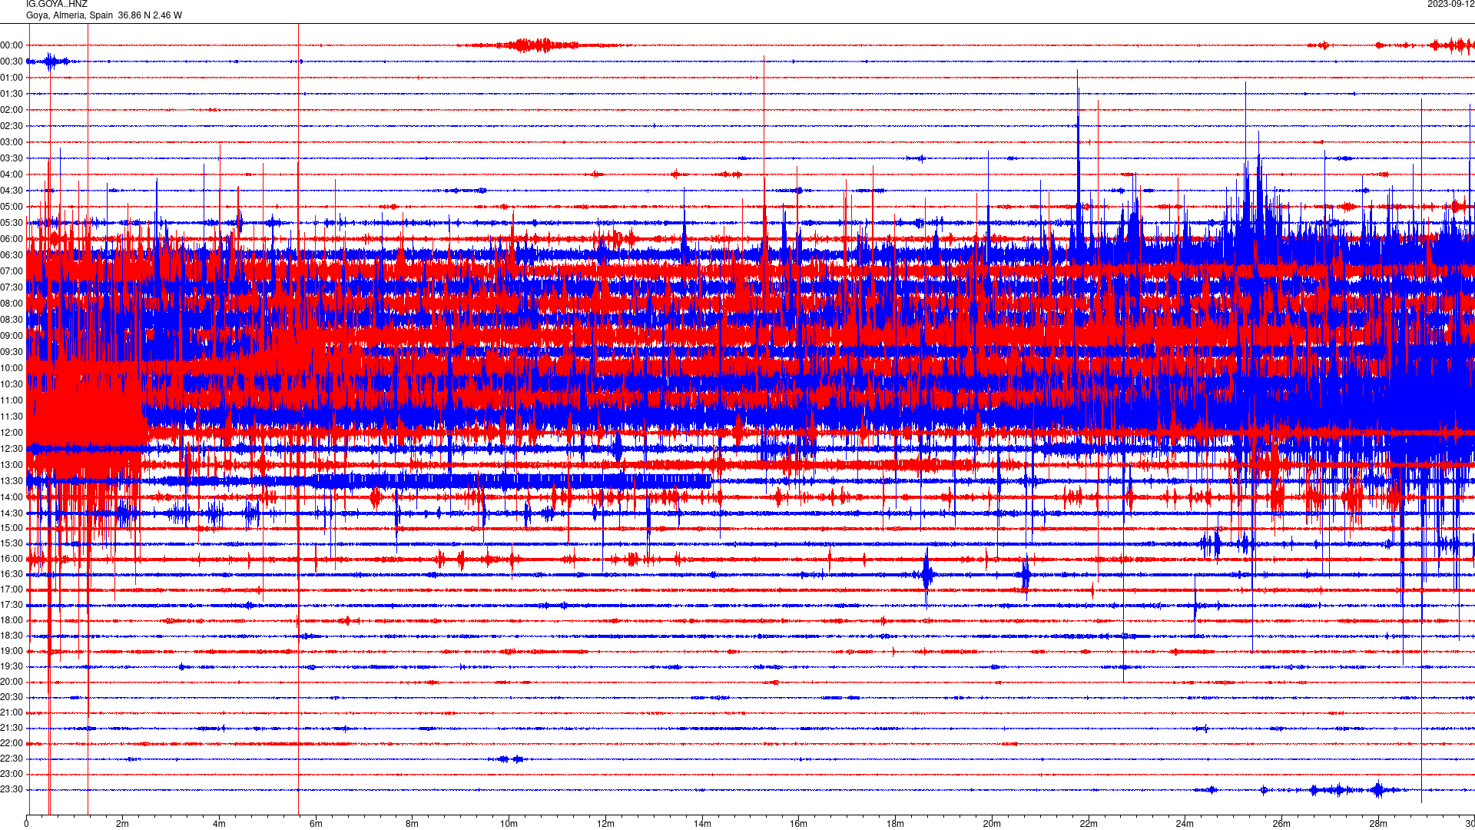Select the 20:00 time row label

point(12,682)
